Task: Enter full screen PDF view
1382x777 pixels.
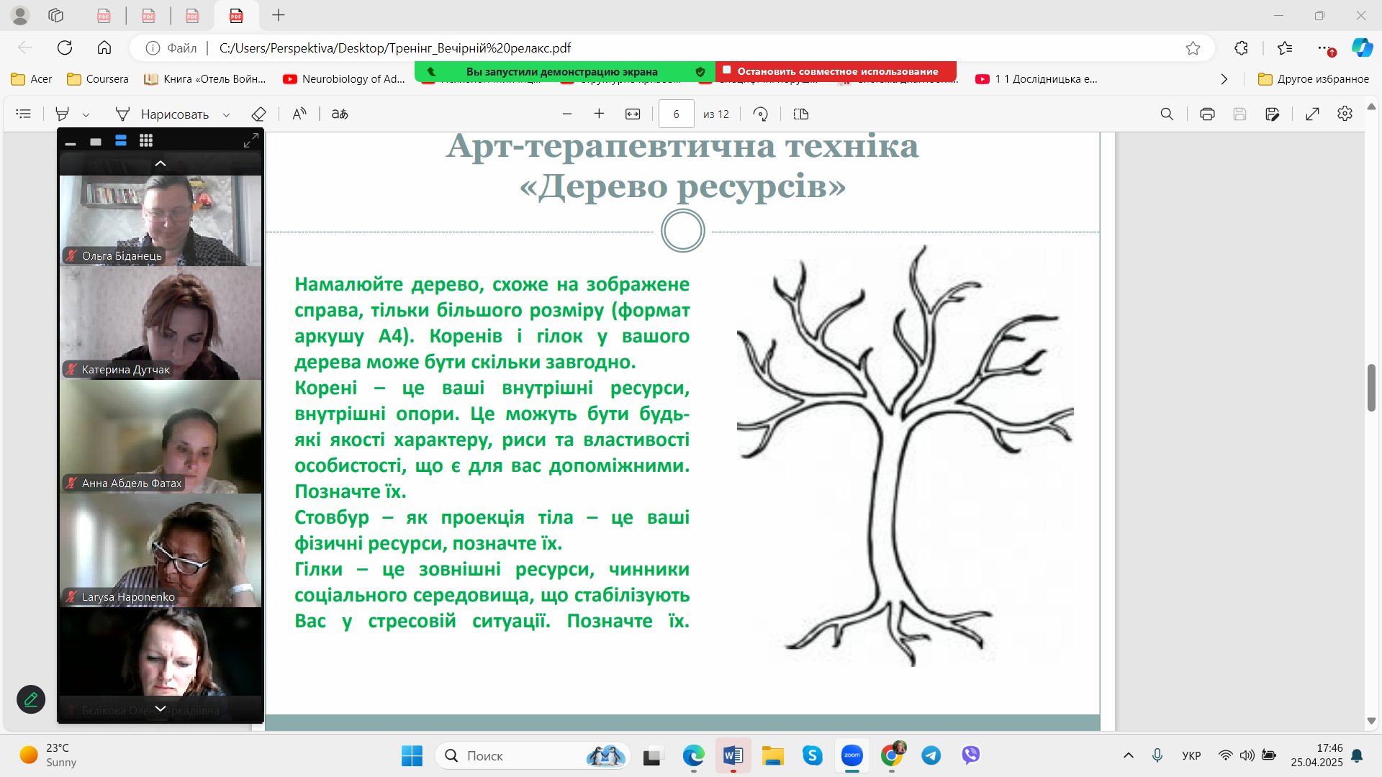Action: (x=1311, y=114)
